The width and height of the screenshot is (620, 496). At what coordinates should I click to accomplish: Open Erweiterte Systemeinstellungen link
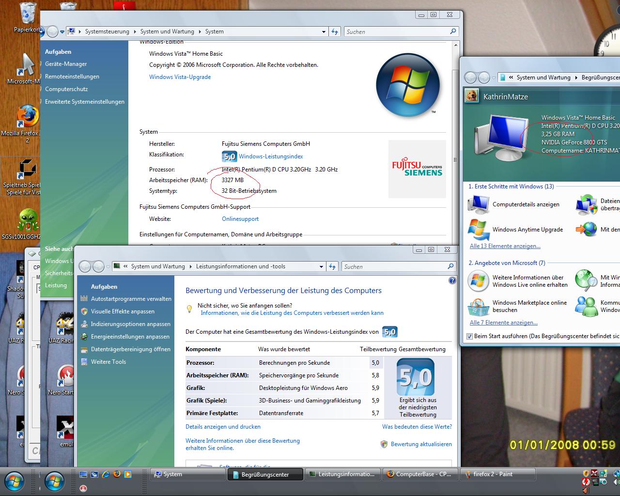coord(85,102)
